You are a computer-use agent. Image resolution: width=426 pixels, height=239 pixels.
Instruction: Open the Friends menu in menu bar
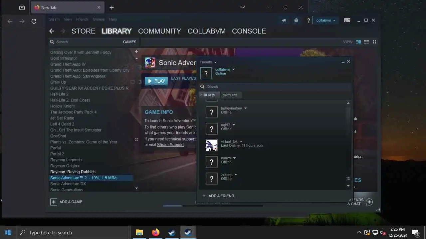tap(82, 19)
